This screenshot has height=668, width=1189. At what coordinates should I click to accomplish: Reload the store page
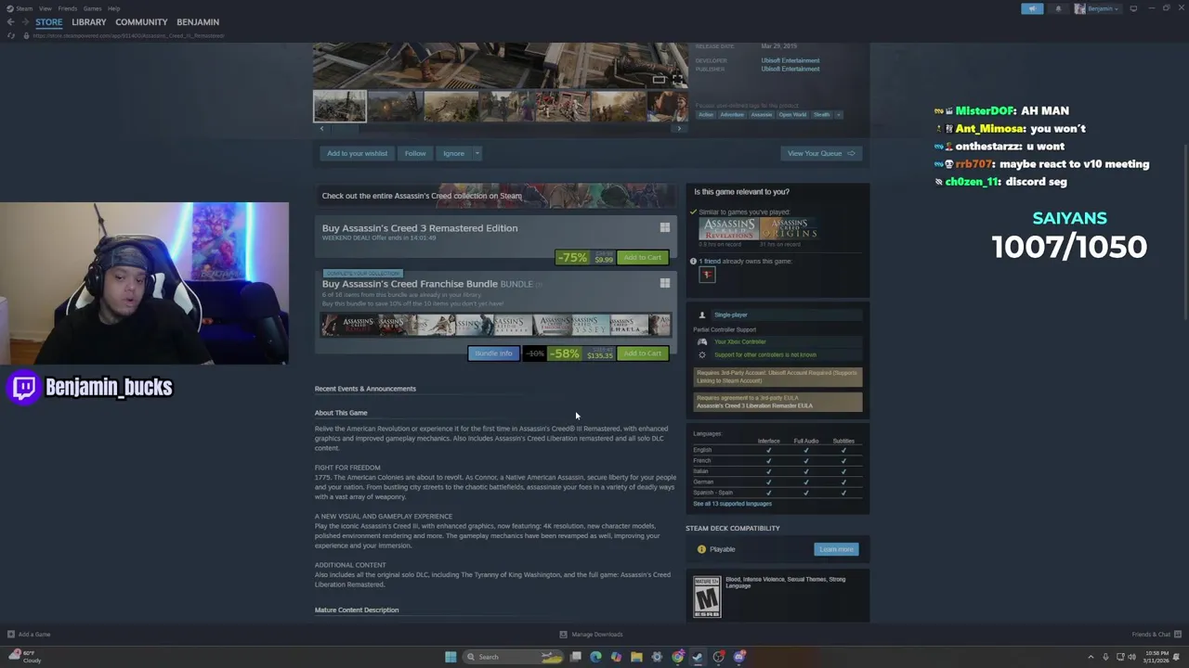(11, 35)
